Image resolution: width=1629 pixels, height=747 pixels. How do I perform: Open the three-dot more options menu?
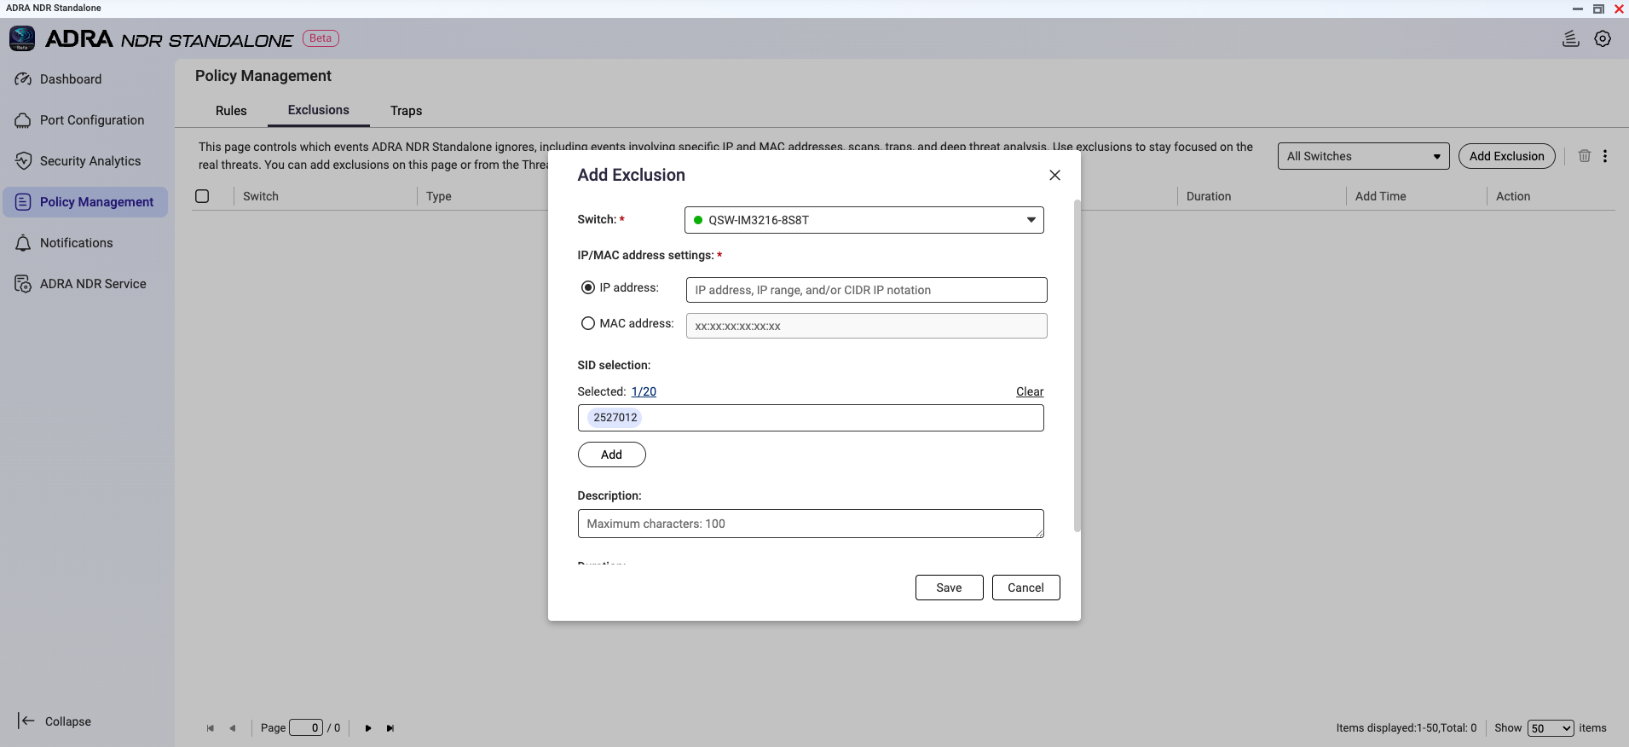1605,156
